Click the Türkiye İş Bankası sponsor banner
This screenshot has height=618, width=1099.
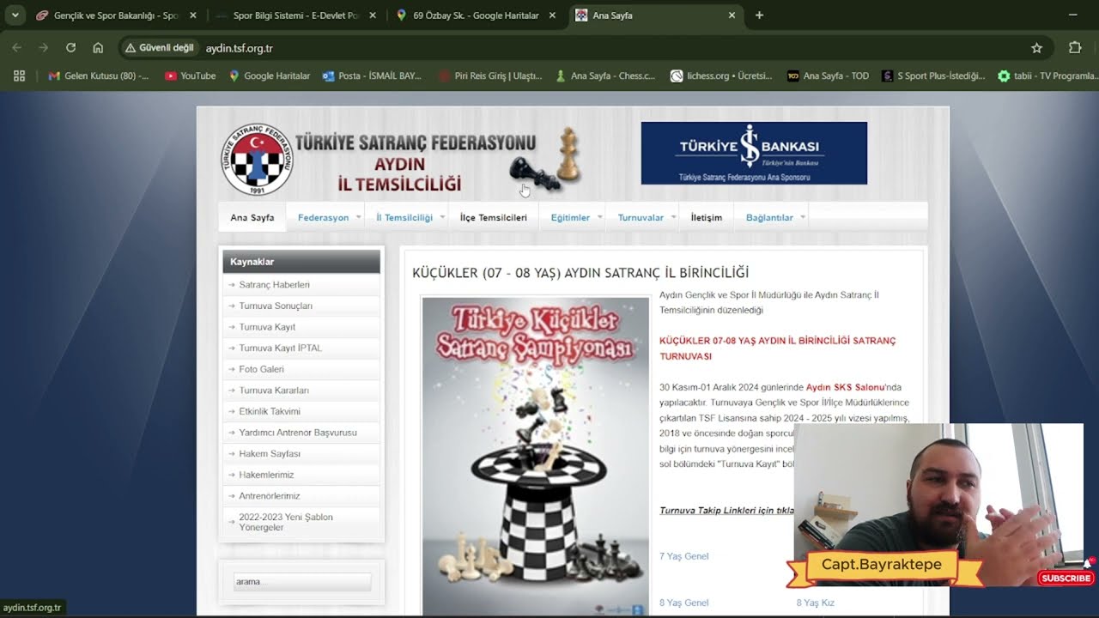[754, 153]
